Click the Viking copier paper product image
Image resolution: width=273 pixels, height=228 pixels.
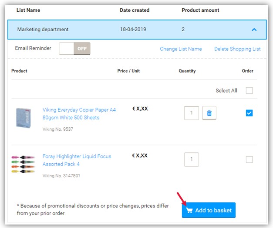tap(24, 117)
